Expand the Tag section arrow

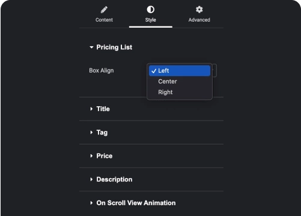[91, 133]
